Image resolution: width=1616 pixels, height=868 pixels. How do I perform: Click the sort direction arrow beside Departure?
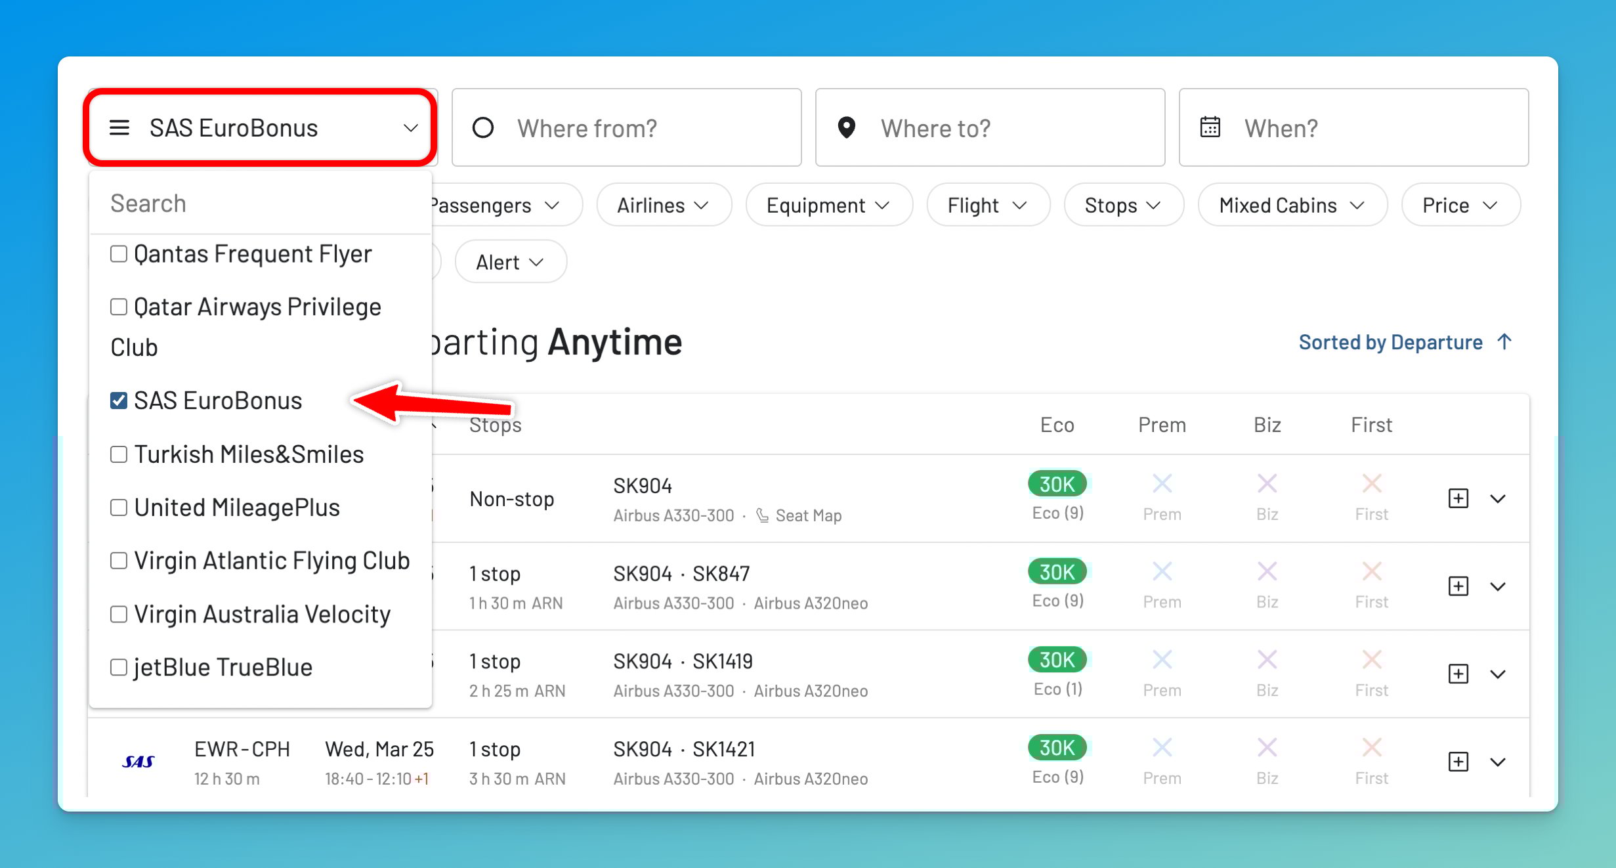point(1505,341)
